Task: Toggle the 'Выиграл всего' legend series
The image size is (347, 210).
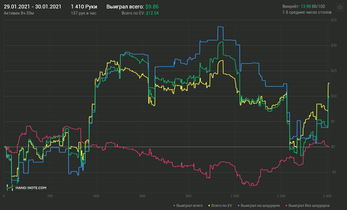Action: click(188, 206)
